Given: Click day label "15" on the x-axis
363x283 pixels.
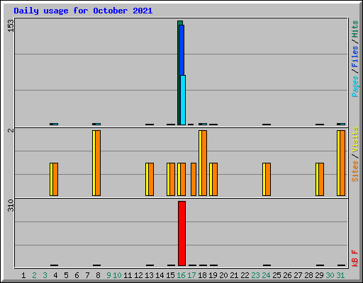Looking at the screenshot, I should click(170, 275).
